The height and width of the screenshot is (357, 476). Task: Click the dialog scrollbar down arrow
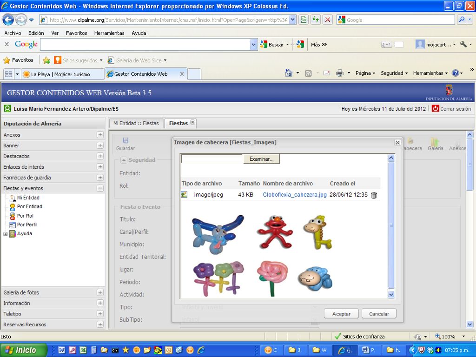(x=391, y=294)
